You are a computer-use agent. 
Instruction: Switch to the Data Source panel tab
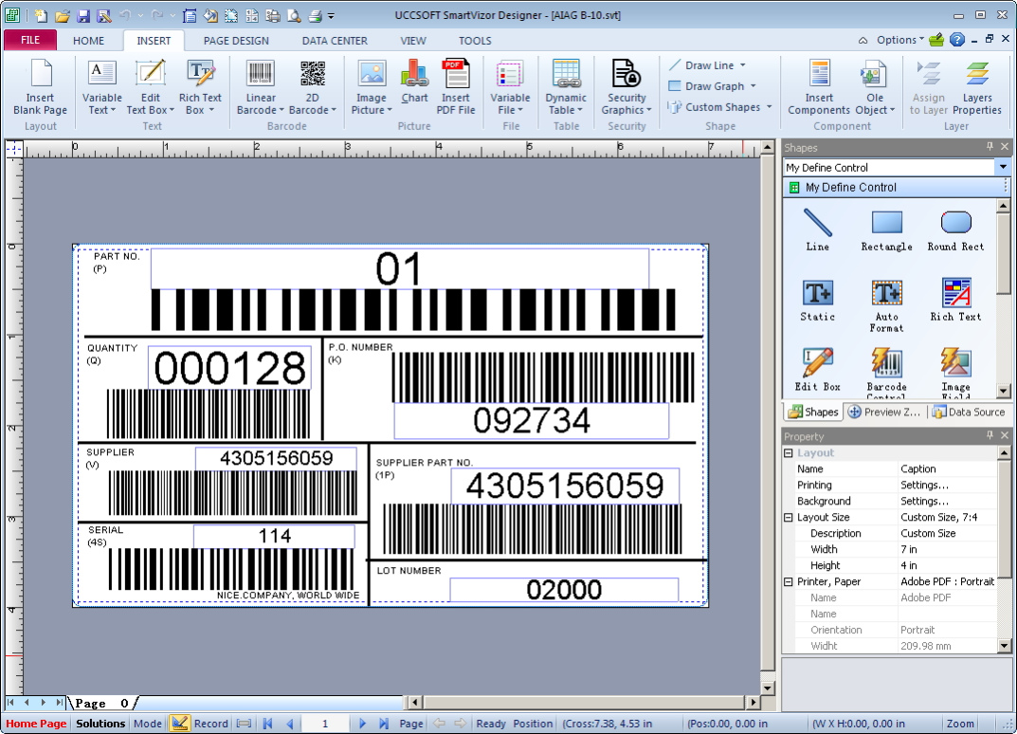[968, 413]
